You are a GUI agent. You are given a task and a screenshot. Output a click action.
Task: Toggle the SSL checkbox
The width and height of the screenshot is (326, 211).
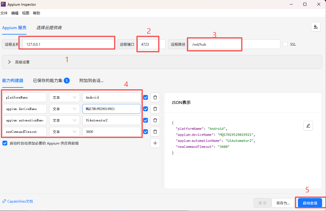pos(285,44)
